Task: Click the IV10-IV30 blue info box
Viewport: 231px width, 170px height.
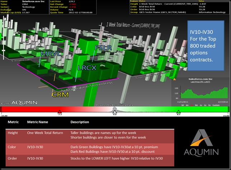Action: click(206, 46)
